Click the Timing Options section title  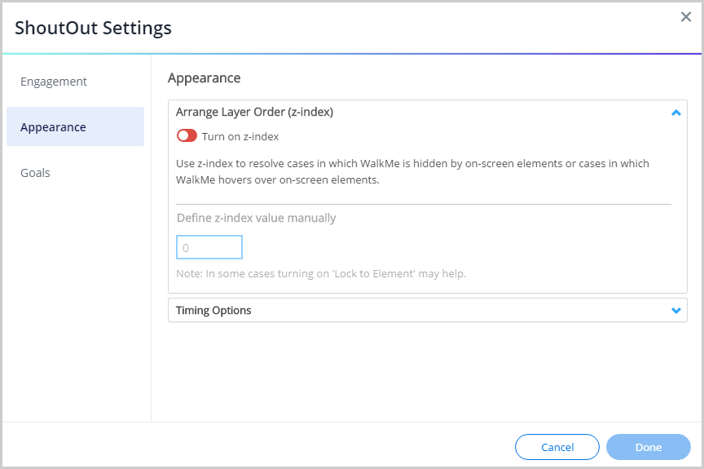213,311
